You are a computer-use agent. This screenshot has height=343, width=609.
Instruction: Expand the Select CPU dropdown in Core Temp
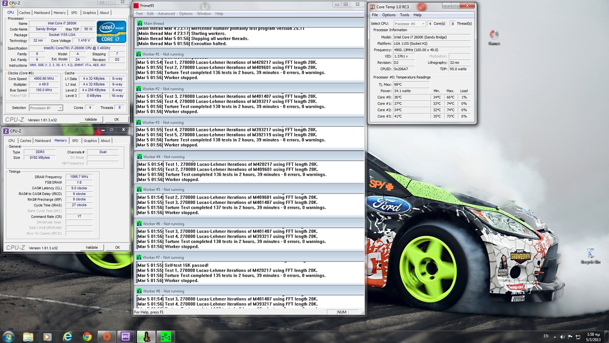pyautogui.click(x=409, y=23)
